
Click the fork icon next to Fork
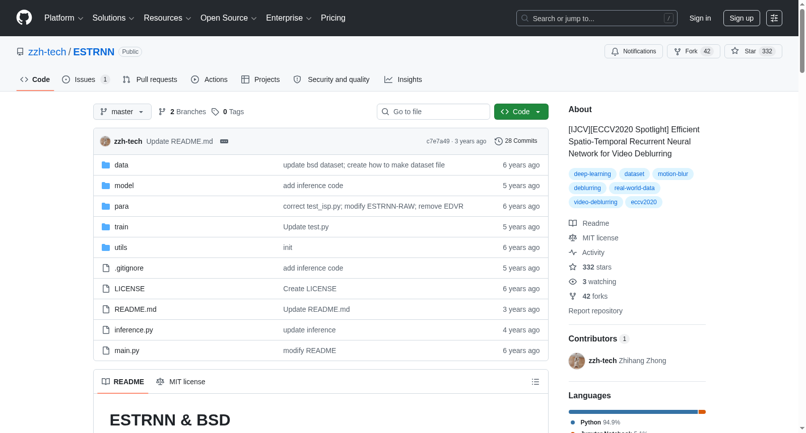[x=678, y=51]
